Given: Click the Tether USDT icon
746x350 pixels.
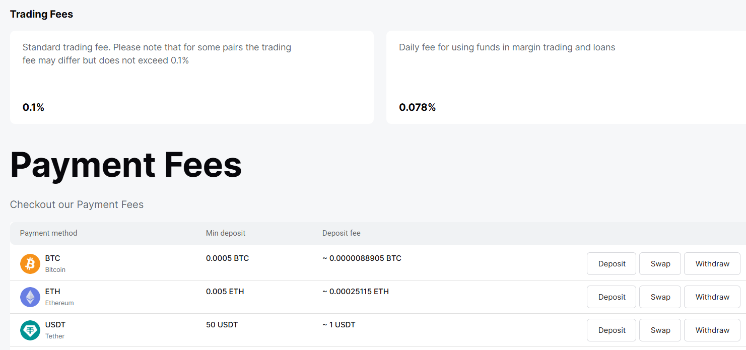Looking at the screenshot, I should [30, 330].
